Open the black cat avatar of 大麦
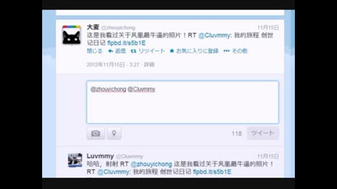Viewport: 337px width, 189px height. [x=72, y=35]
